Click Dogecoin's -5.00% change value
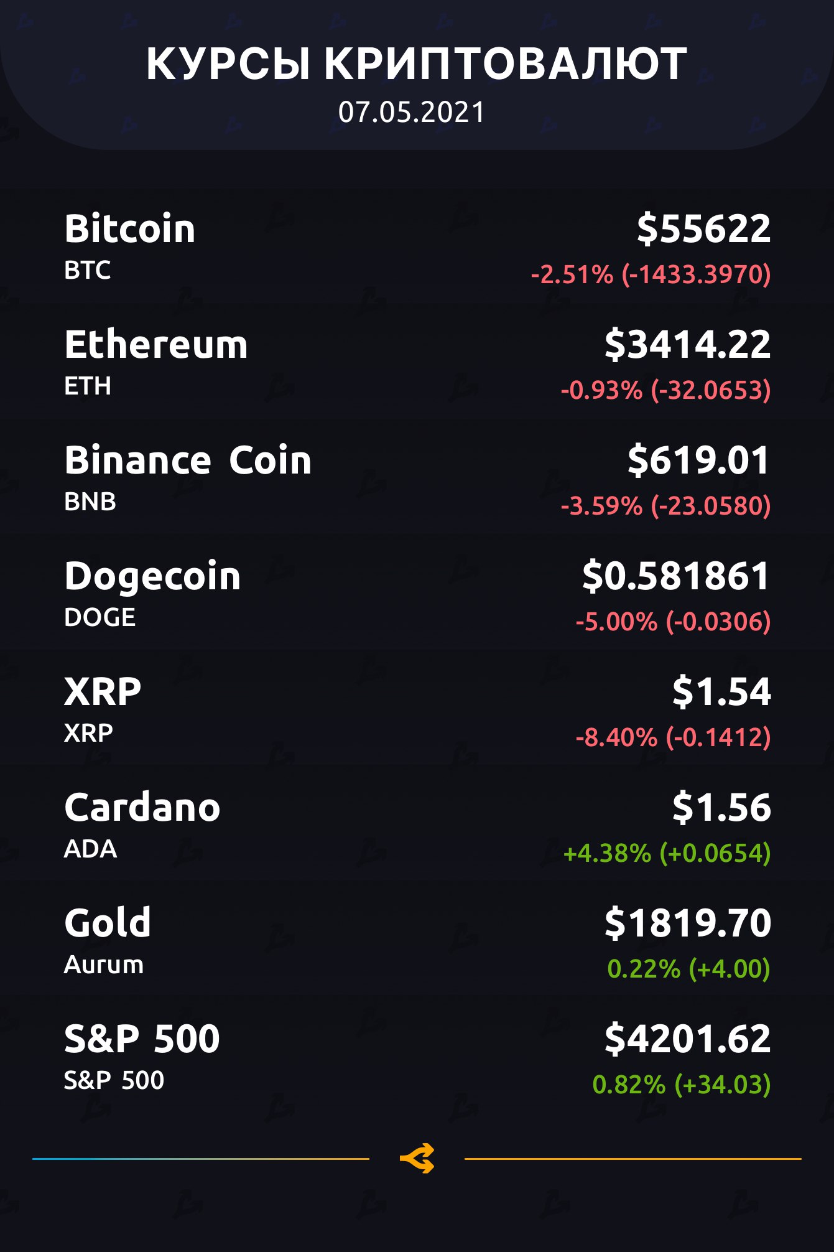The width and height of the screenshot is (834, 1252). click(x=673, y=622)
